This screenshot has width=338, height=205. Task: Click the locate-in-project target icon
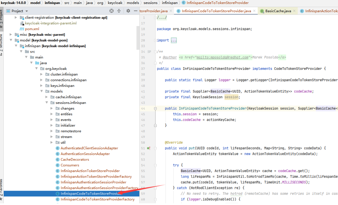pyautogui.click(x=111, y=11)
